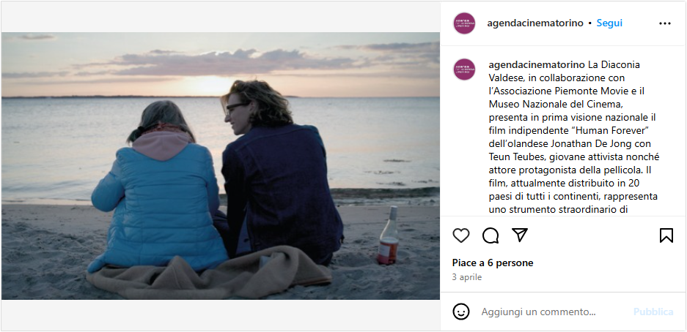
Task: Click the Pubblica comment button
Action: point(653,312)
